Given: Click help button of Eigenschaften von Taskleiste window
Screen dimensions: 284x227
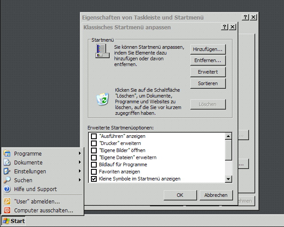Looking at the screenshot, I should tap(245, 17).
